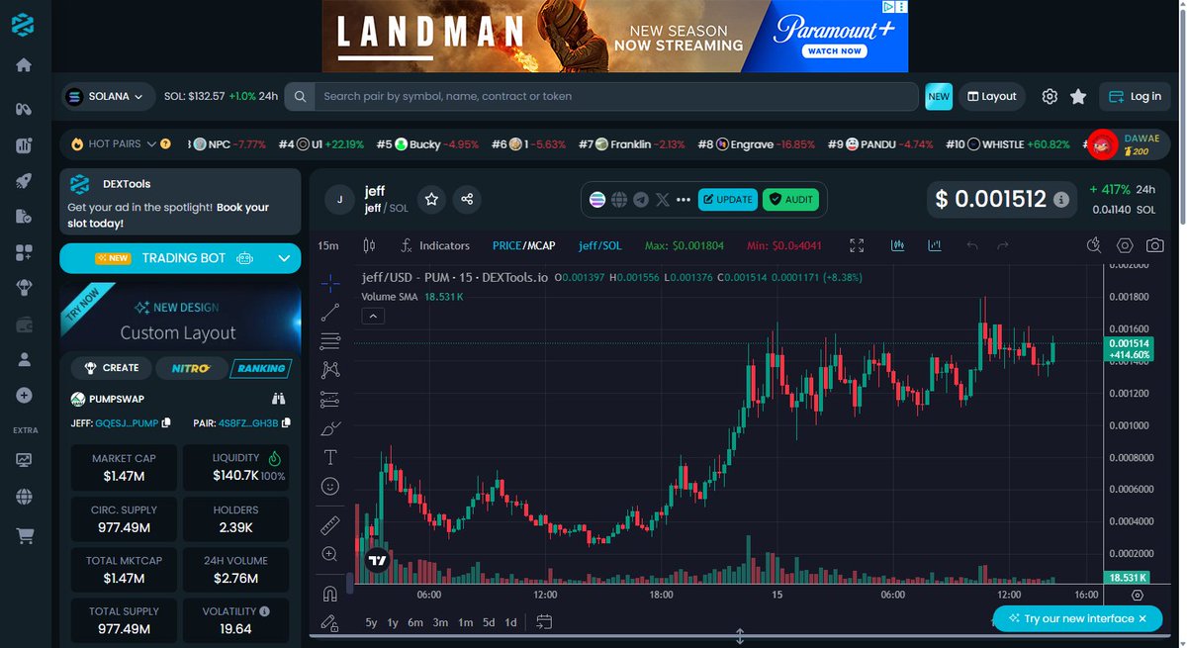Screen dimensions: 1187x648
Task: Open the Layout menu button
Action: [991, 97]
